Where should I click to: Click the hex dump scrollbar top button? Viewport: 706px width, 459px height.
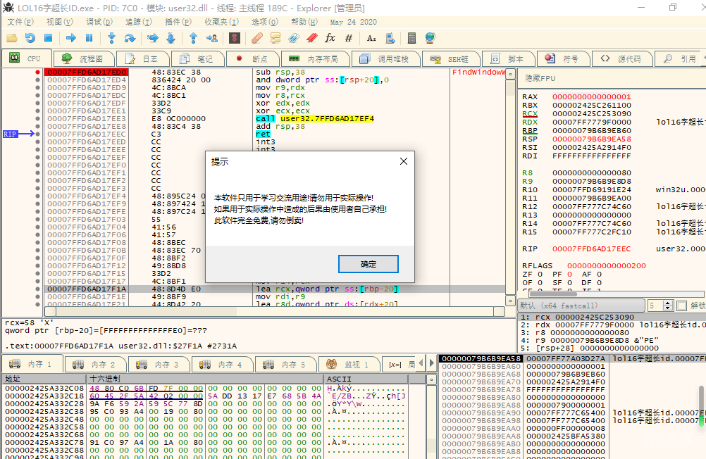pos(431,379)
